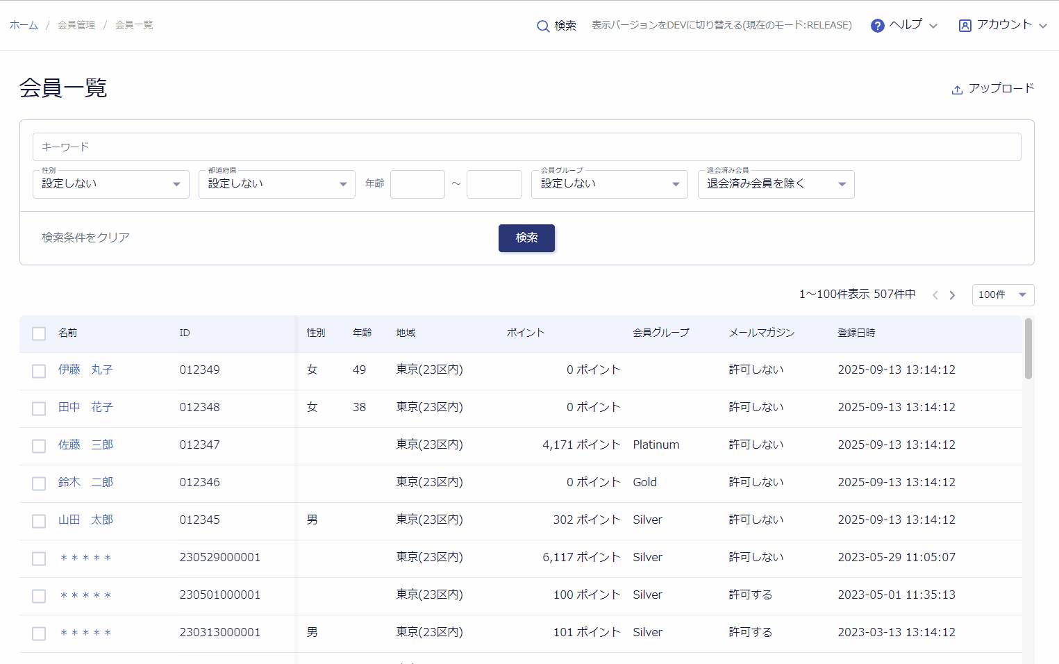Click the ポイント column header

click(526, 333)
